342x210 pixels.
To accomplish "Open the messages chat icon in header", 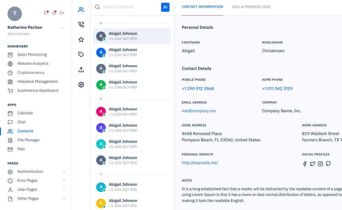I will click(x=46, y=13).
